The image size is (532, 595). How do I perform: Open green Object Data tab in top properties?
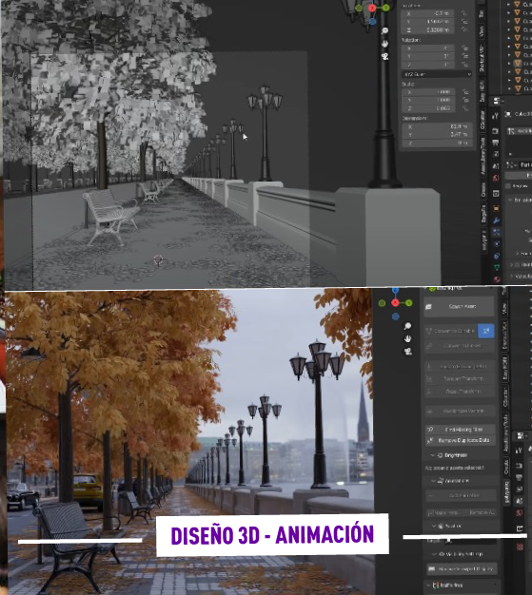[x=496, y=267]
